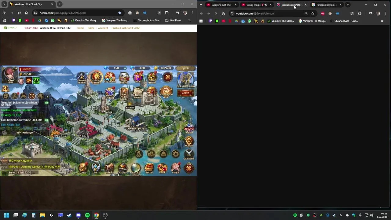This screenshot has width=391, height=220.
Task: Open Mücadele crossed swords icon
Action: click(x=189, y=155)
